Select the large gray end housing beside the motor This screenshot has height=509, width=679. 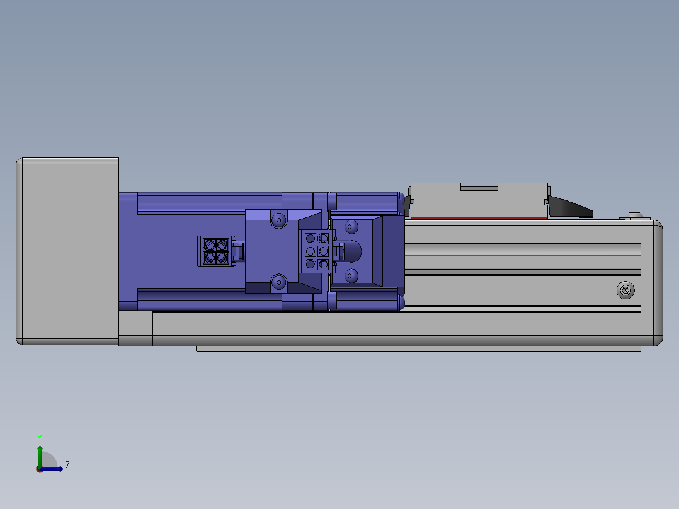coord(67,251)
